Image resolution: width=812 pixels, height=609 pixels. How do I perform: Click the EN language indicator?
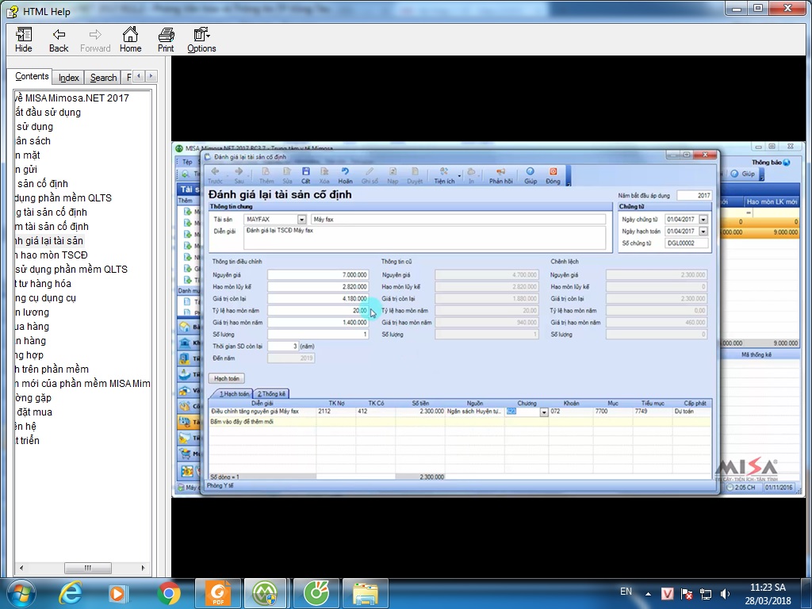point(626,592)
